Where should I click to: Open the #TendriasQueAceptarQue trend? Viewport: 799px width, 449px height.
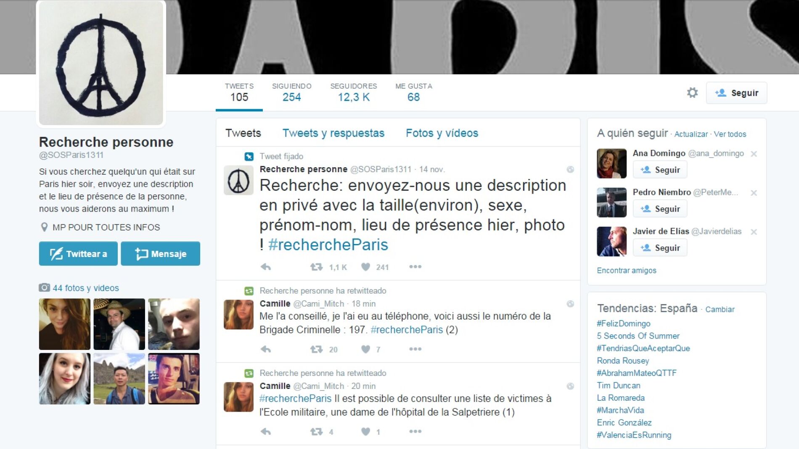coord(643,348)
